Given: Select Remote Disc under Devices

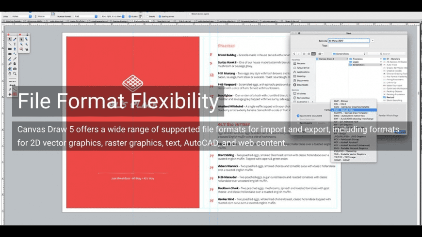Looking at the screenshot, I should pyautogui.click(x=301, y=98).
